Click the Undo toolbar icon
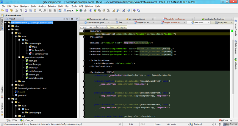 pos(17,10)
